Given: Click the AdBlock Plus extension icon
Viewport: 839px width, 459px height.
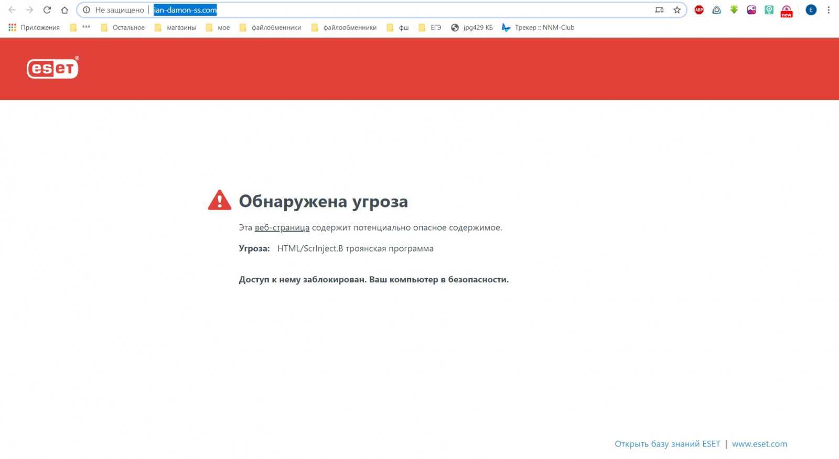Looking at the screenshot, I should pos(699,10).
